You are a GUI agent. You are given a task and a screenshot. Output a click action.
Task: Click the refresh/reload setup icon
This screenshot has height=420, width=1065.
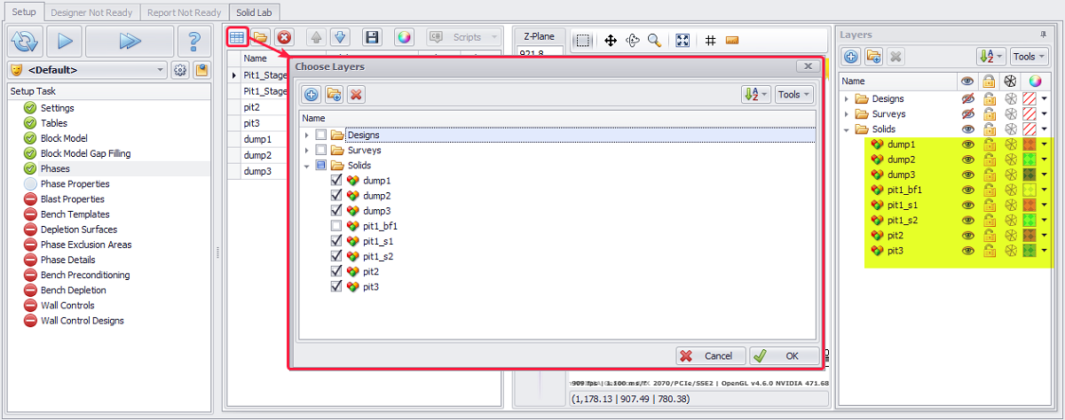(x=25, y=41)
